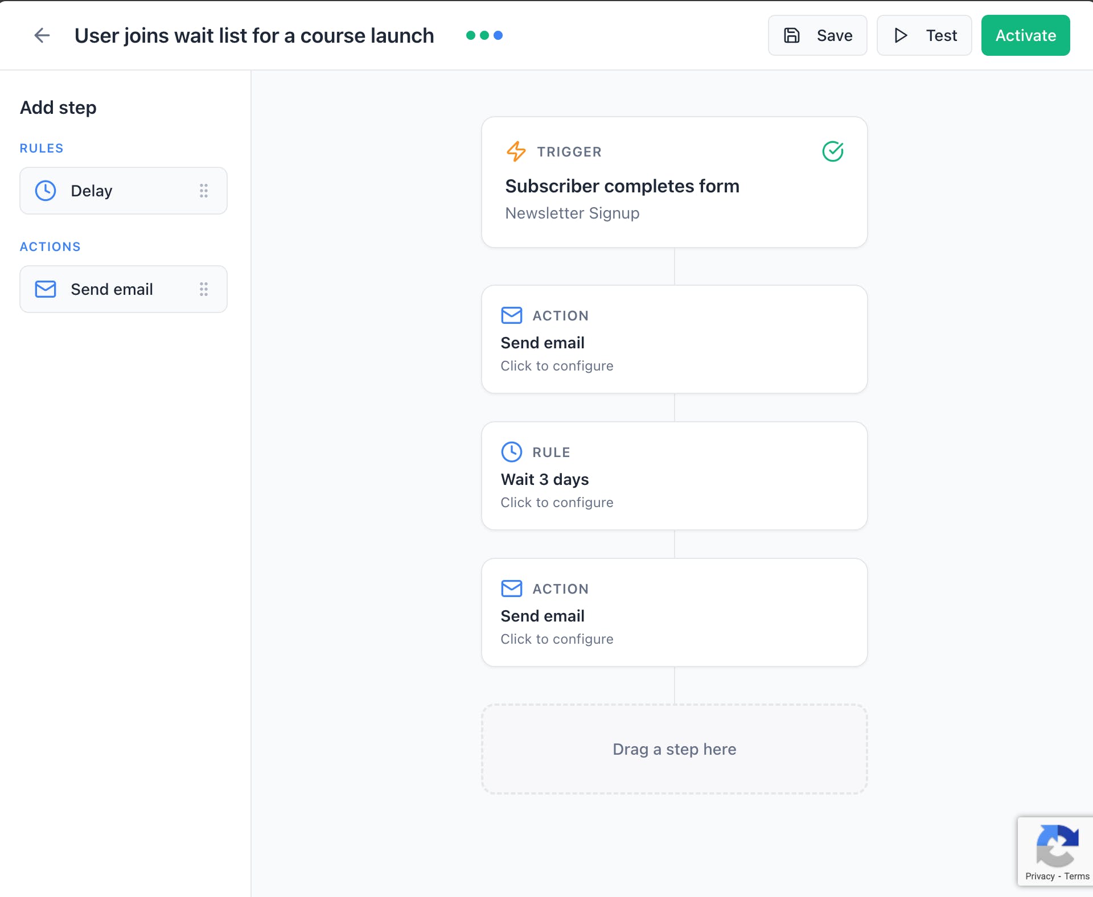The image size is (1093, 897).
Task: Click the Delay clock icon in sidebar
Action: pyautogui.click(x=46, y=191)
